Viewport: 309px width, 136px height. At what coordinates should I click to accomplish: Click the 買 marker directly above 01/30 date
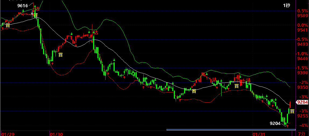(x=61, y=55)
